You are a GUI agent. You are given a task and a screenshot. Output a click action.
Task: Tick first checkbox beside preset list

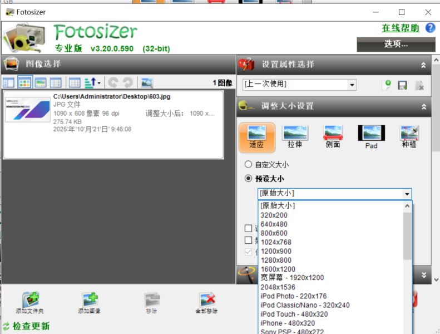click(x=248, y=228)
